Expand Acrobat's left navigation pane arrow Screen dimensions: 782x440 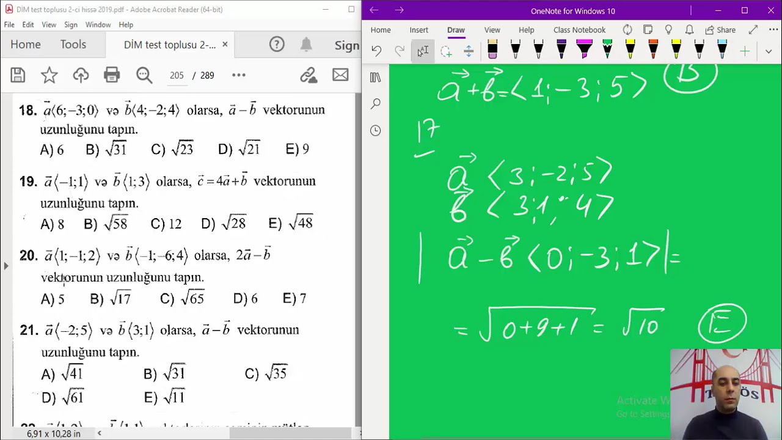5,266
